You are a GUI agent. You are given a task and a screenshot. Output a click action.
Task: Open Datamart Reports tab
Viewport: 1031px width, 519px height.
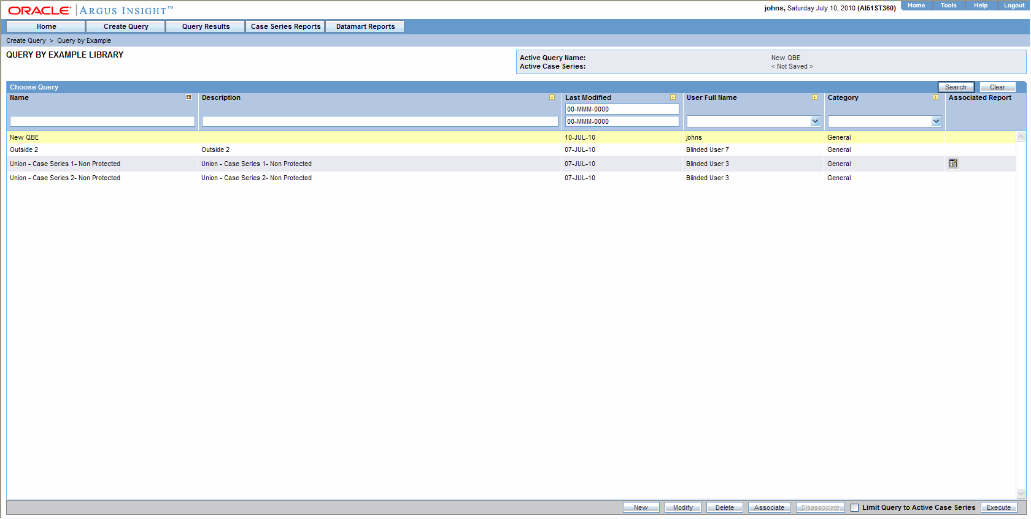(x=365, y=26)
